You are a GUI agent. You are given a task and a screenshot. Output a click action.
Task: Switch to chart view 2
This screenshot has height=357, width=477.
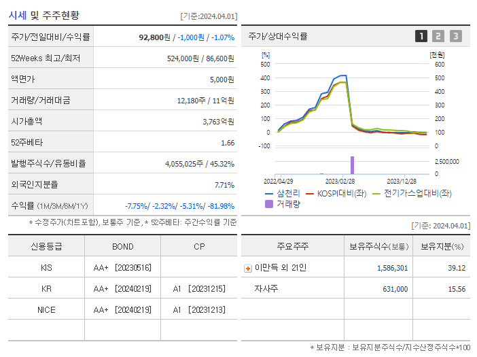pyautogui.click(x=438, y=36)
